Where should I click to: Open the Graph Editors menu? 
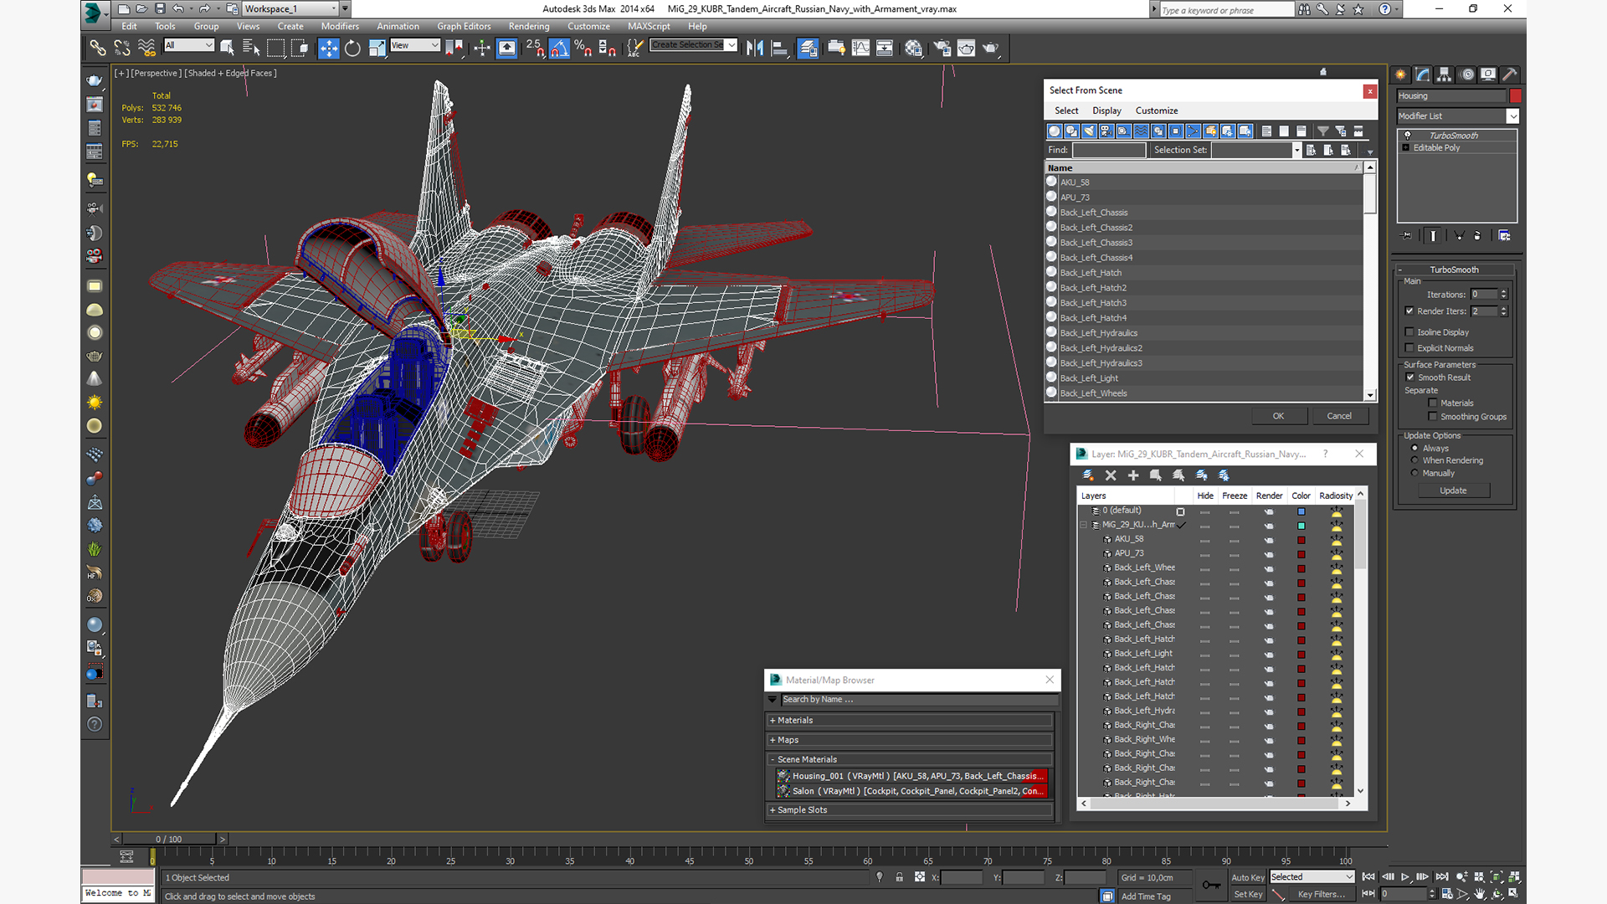click(464, 26)
